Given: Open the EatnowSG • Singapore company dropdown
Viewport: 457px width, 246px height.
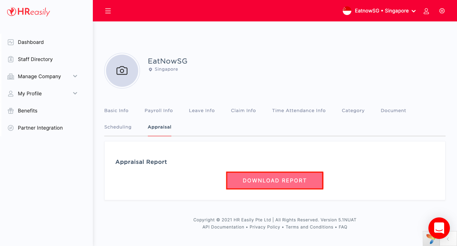Looking at the screenshot, I should (379, 11).
